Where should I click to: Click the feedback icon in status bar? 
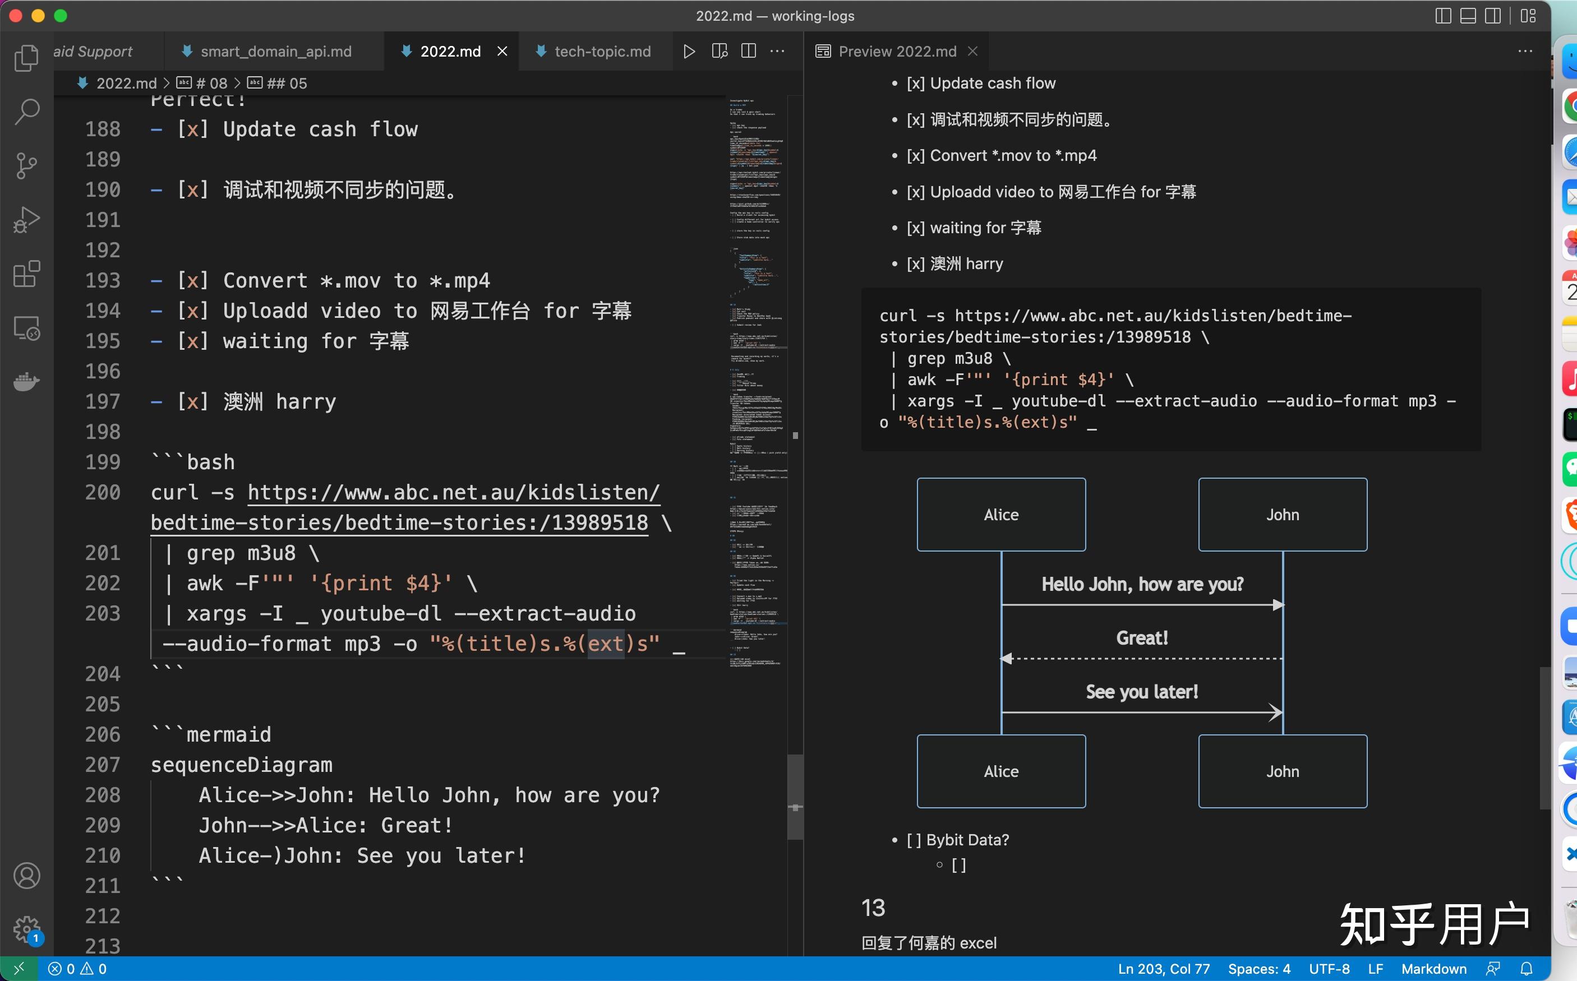[1493, 969]
